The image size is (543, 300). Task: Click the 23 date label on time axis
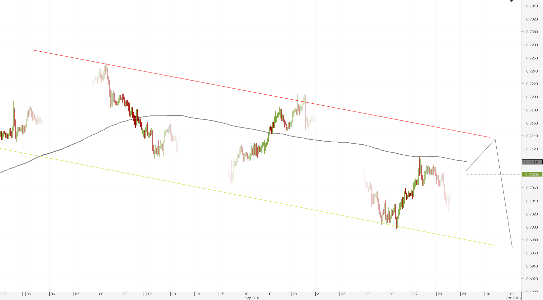[367, 294]
